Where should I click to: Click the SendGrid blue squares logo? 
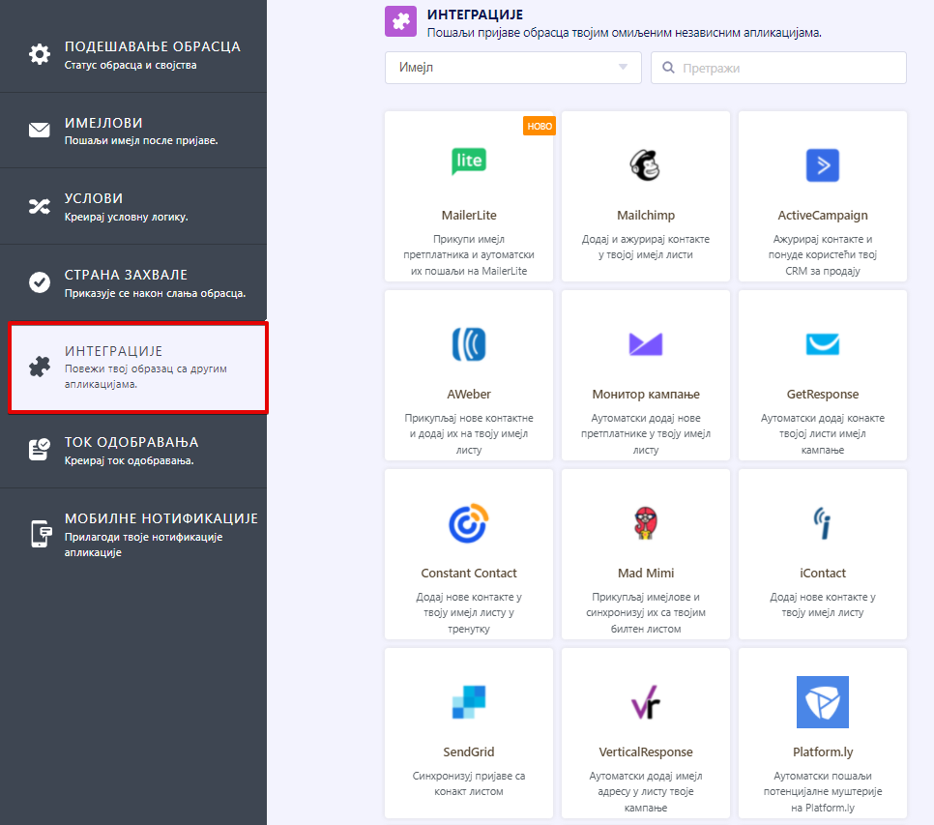tap(469, 702)
